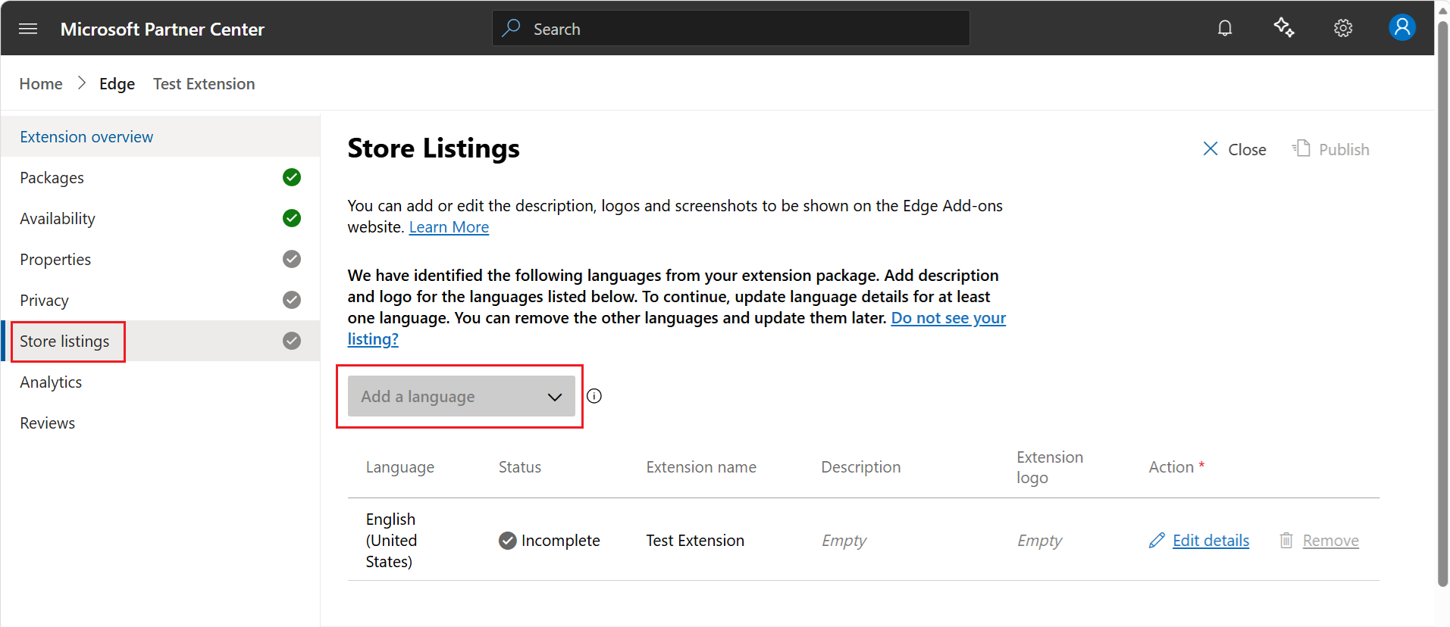Click the Store listings gray checkmark icon
The width and height of the screenshot is (1450, 627).
point(292,341)
